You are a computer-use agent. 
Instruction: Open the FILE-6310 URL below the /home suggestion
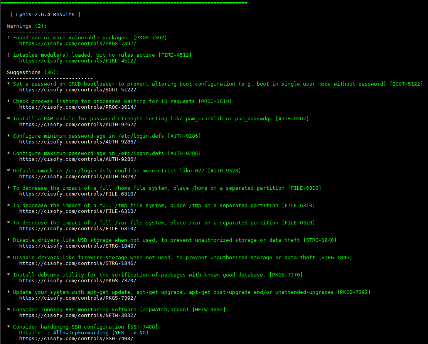[78, 194]
